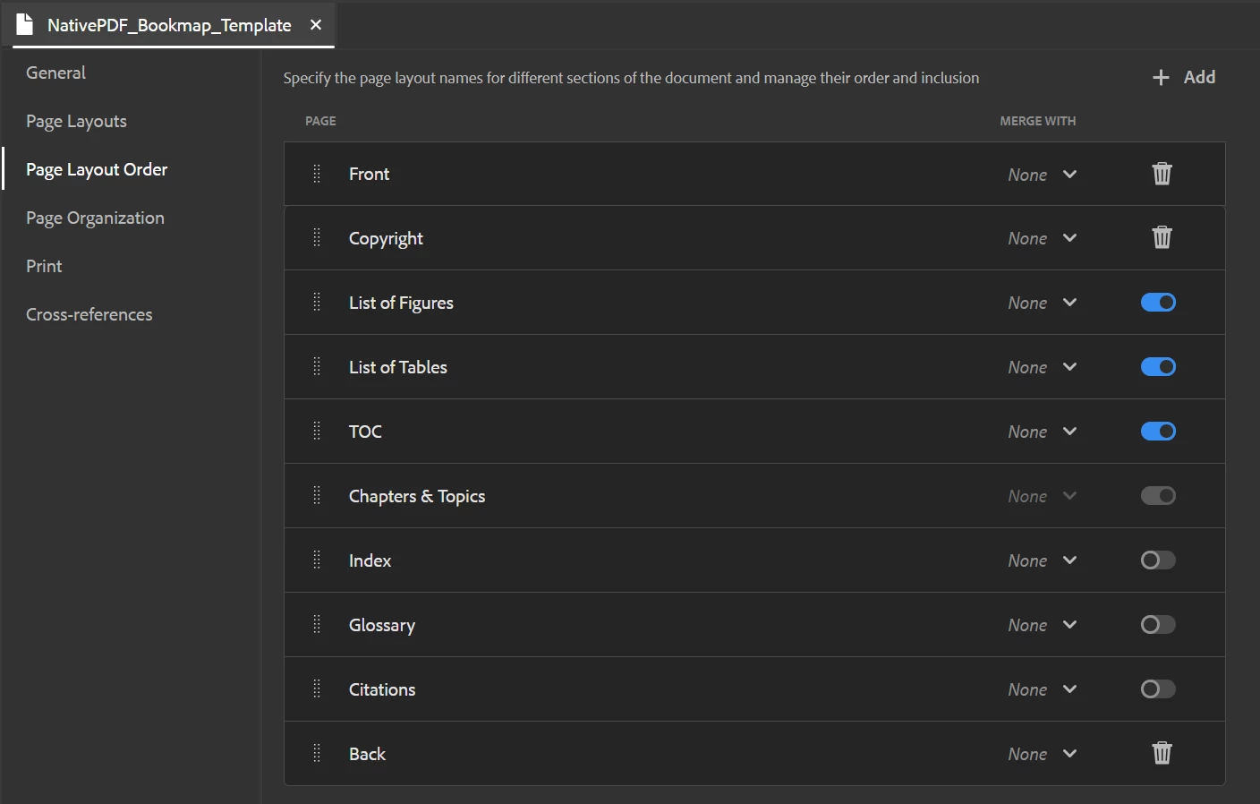Click the Back page name
The height and width of the screenshot is (804, 1260).
(367, 754)
